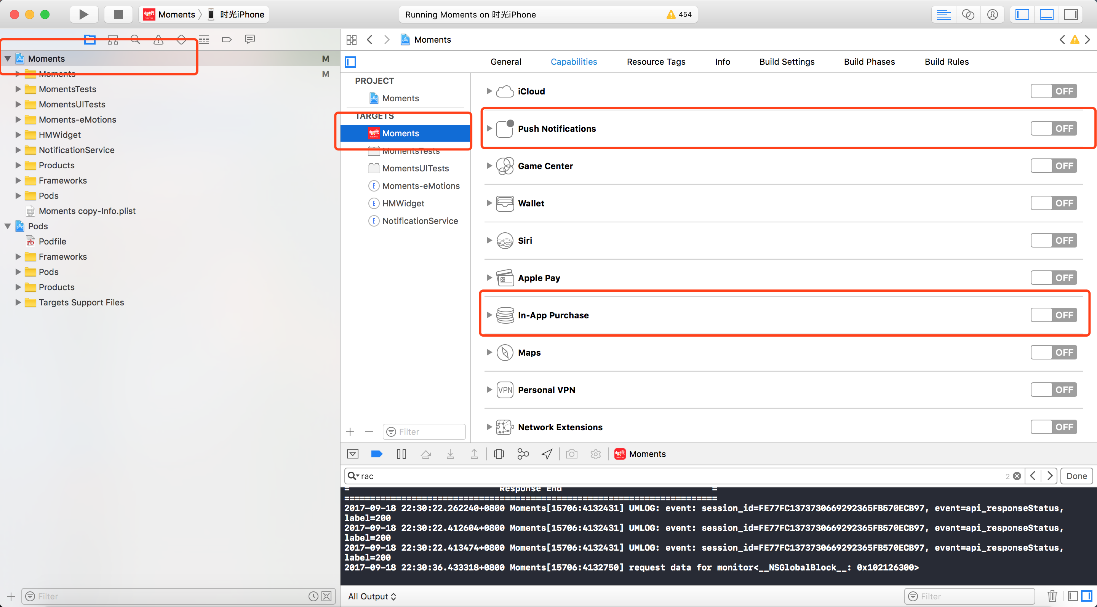Remove selected target with minus button
Screen dimensions: 1097x607
coord(369,432)
